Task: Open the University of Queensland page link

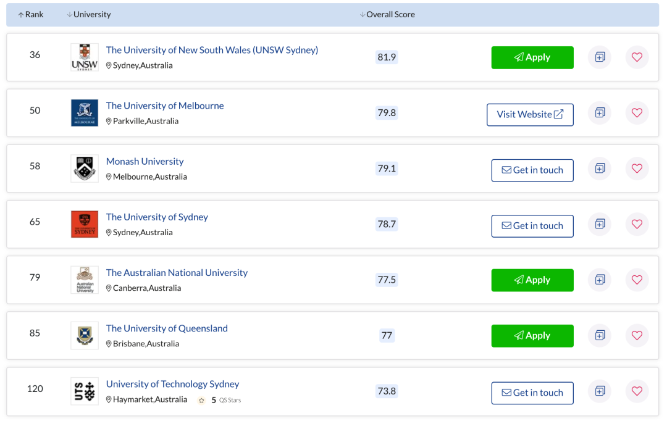Action: 167,328
